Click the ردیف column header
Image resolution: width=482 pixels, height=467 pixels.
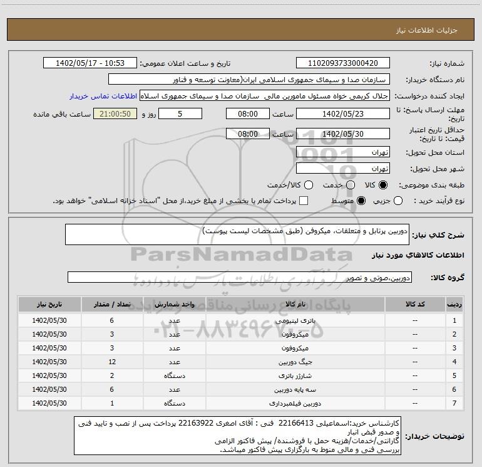(454, 304)
